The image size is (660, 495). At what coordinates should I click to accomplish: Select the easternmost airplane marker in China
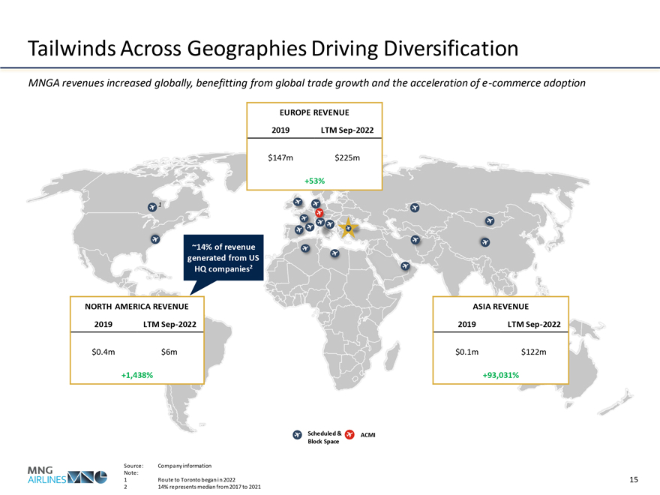click(485, 241)
